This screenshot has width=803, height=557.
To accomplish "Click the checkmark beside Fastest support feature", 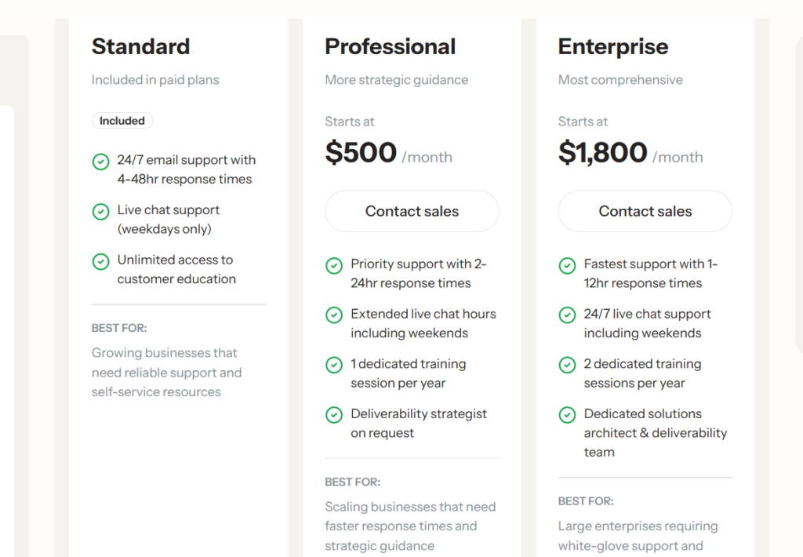I will [567, 265].
